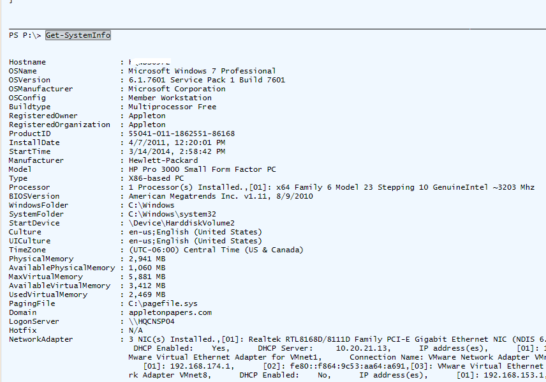Click the ProductID number value
The height and width of the screenshot is (382, 546).
click(181, 134)
